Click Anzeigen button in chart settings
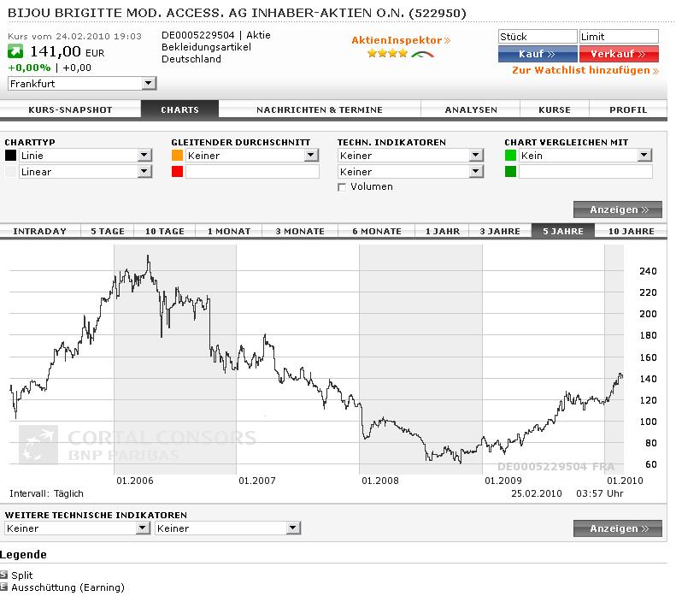676x596 pixels. pyautogui.click(x=618, y=209)
